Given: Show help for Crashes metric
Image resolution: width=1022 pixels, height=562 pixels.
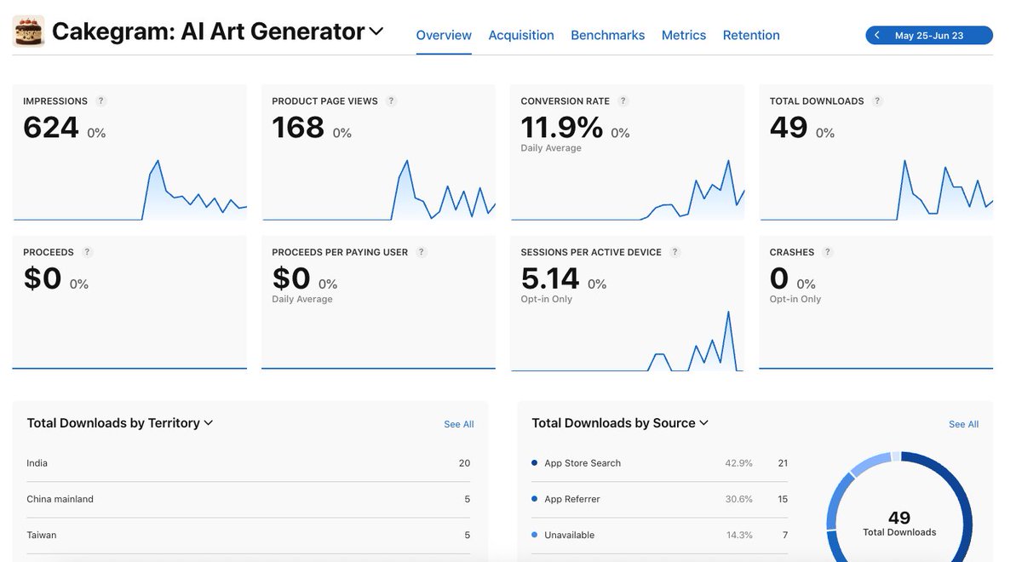Looking at the screenshot, I should [x=827, y=252].
